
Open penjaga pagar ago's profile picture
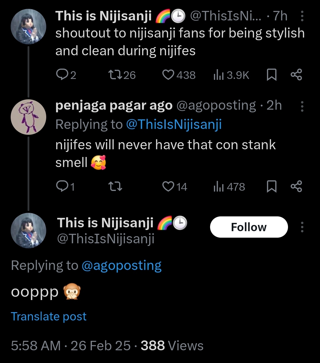pyautogui.click(x=28, y=117)
